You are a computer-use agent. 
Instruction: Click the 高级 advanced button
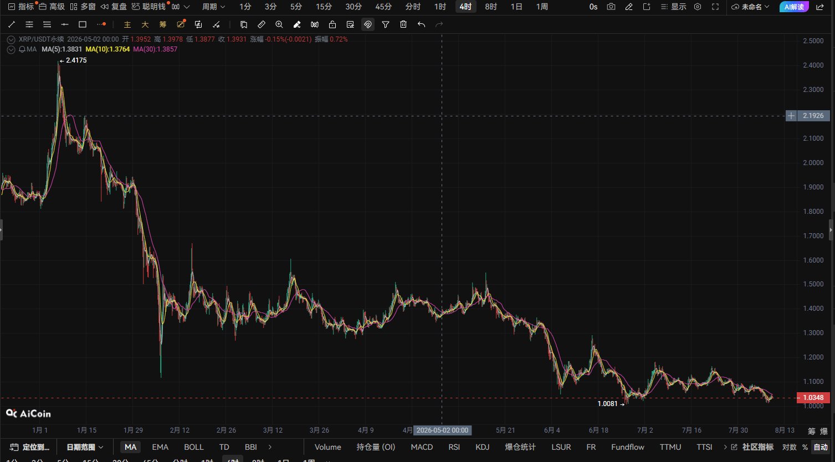point(52,7)
